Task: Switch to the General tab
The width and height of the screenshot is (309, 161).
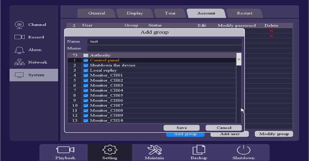Action: tap(97, 13)
